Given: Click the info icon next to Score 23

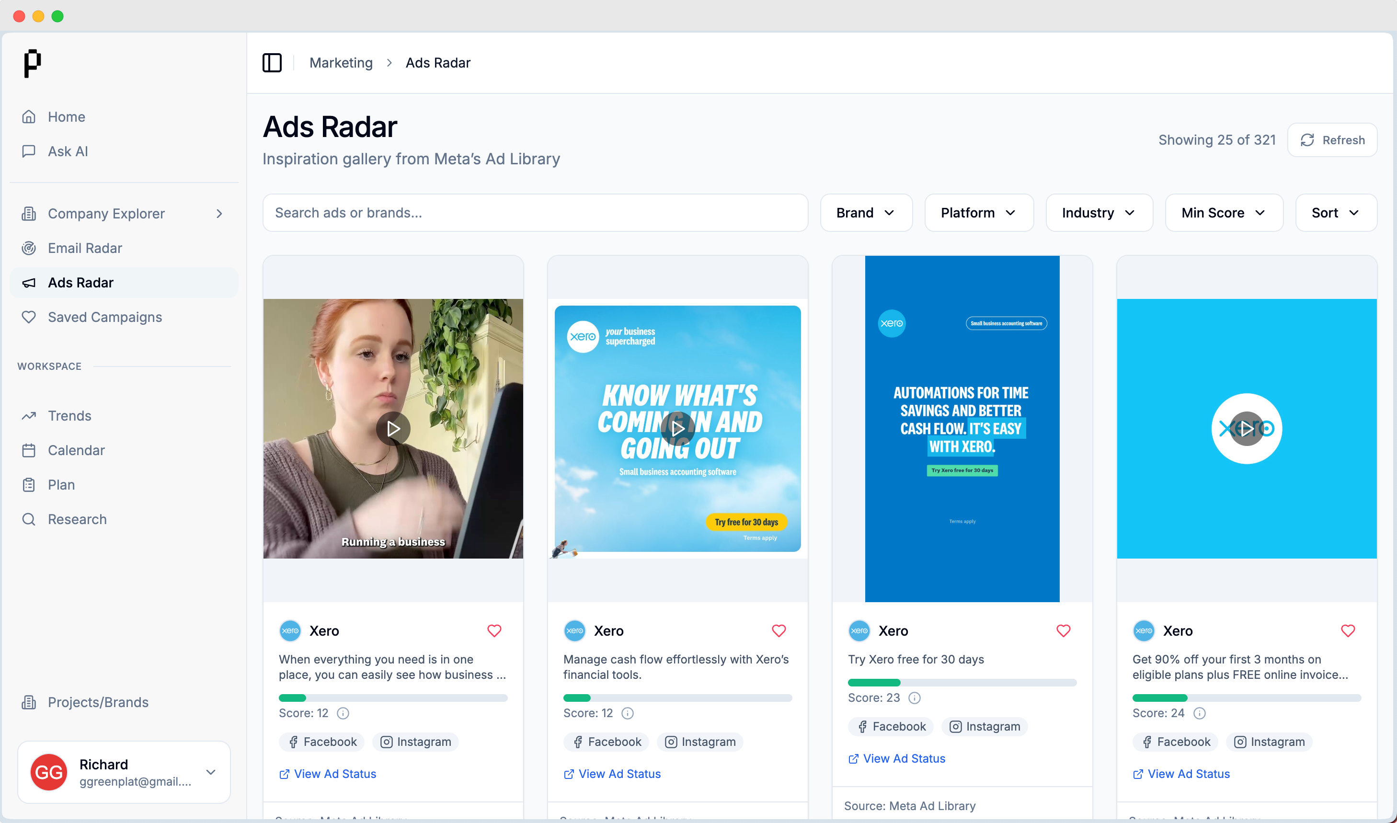Looking at the screenshot, I should tap(914, 697).
